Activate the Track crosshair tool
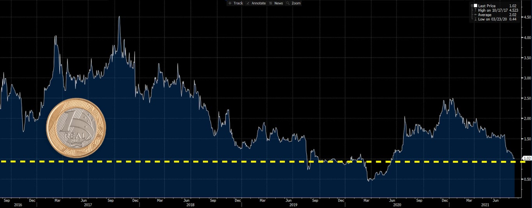This screenshot has width=532, height=208. pos(236,3)
